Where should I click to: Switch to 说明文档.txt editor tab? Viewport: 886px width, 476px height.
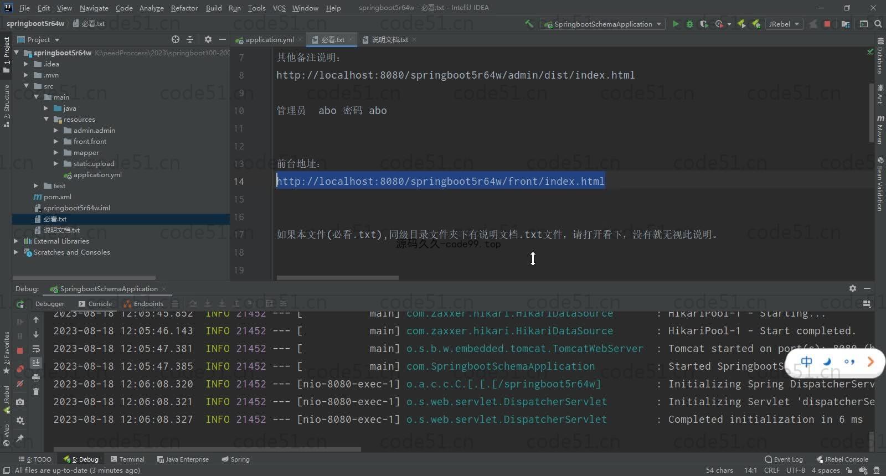[389, 39]
